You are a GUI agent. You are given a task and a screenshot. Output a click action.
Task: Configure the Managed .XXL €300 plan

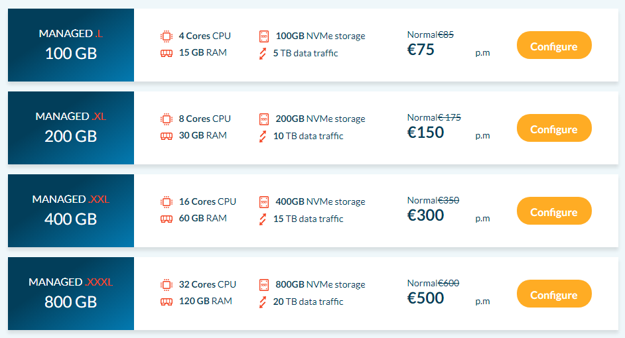coord(554,211)
